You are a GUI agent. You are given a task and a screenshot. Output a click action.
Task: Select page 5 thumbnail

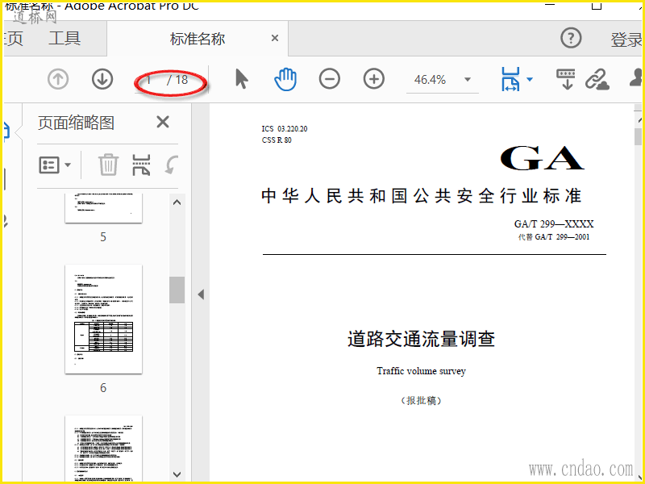pos(104,208)
